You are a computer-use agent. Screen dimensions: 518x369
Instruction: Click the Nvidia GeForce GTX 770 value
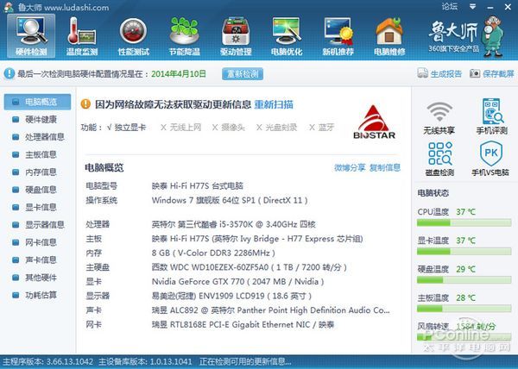coord(238,282)
